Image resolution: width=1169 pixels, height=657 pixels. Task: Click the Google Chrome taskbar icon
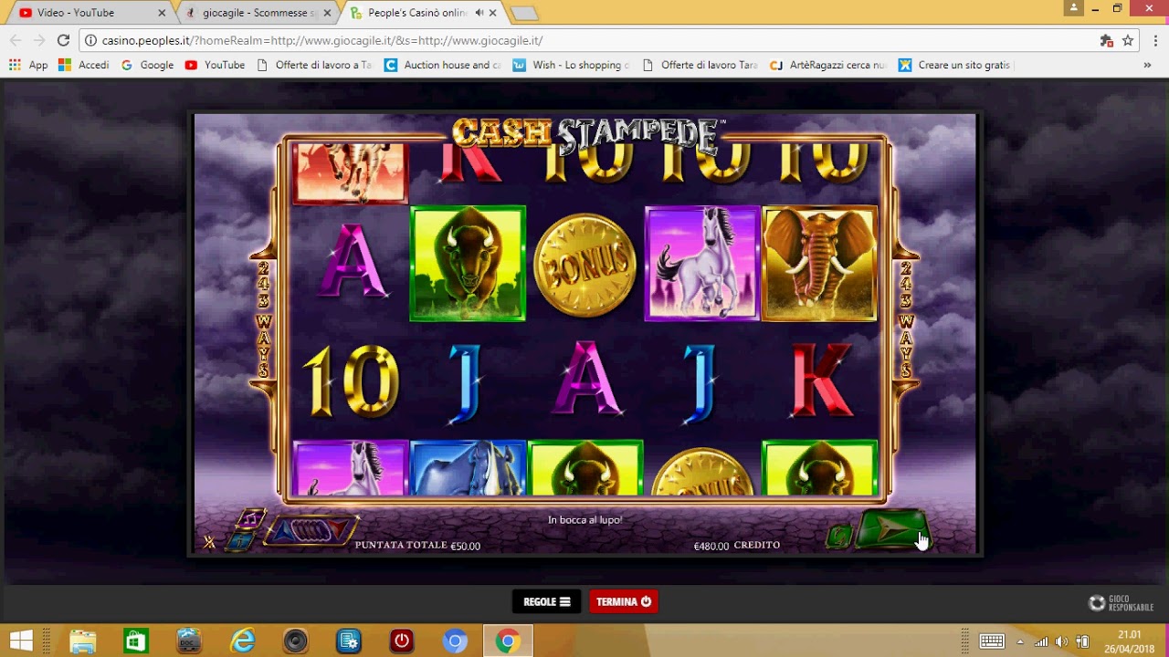508,641
